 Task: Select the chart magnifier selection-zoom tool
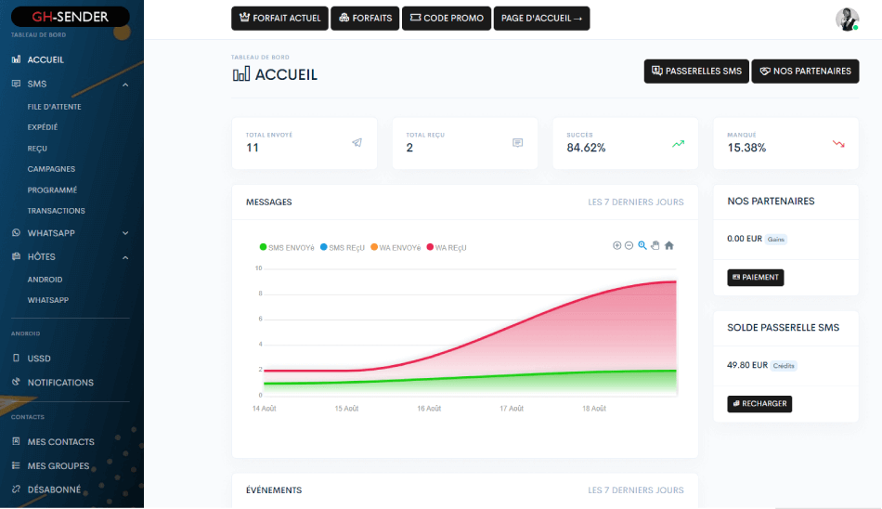pyautogui.click(x=642, y=245)
